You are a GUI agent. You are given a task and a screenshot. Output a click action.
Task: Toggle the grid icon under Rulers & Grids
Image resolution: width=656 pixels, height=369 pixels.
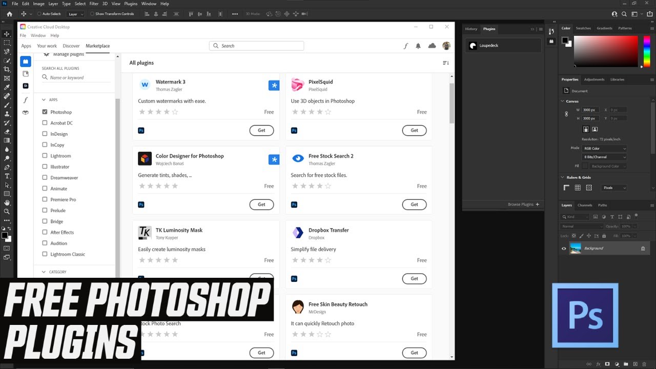578,188
